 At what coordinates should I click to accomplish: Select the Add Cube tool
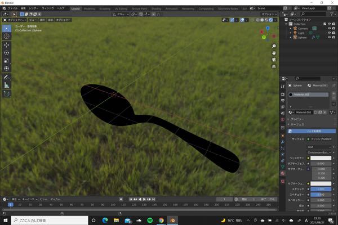(x=7, y=94)
